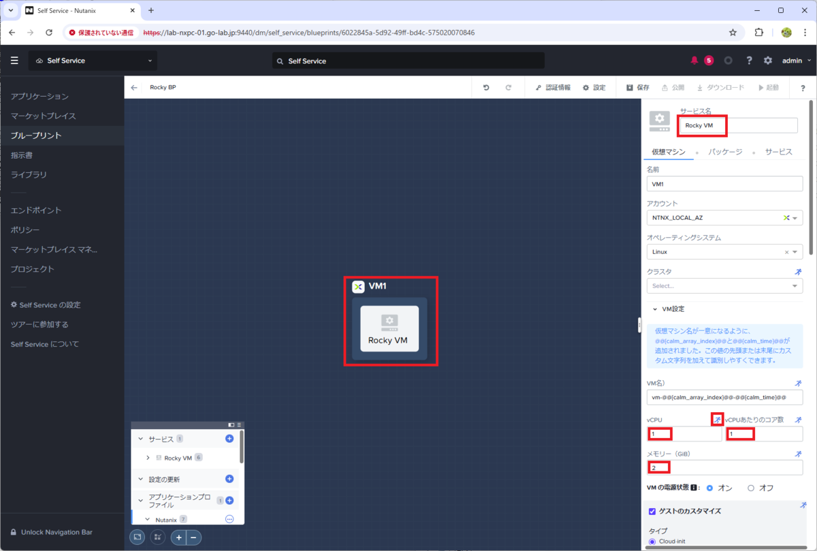Image resolution: width=817 pixels, height=551 pixels.
Task: Toggle the ゲストのカスタマイズ checkbox
Action: pos(652,511)
